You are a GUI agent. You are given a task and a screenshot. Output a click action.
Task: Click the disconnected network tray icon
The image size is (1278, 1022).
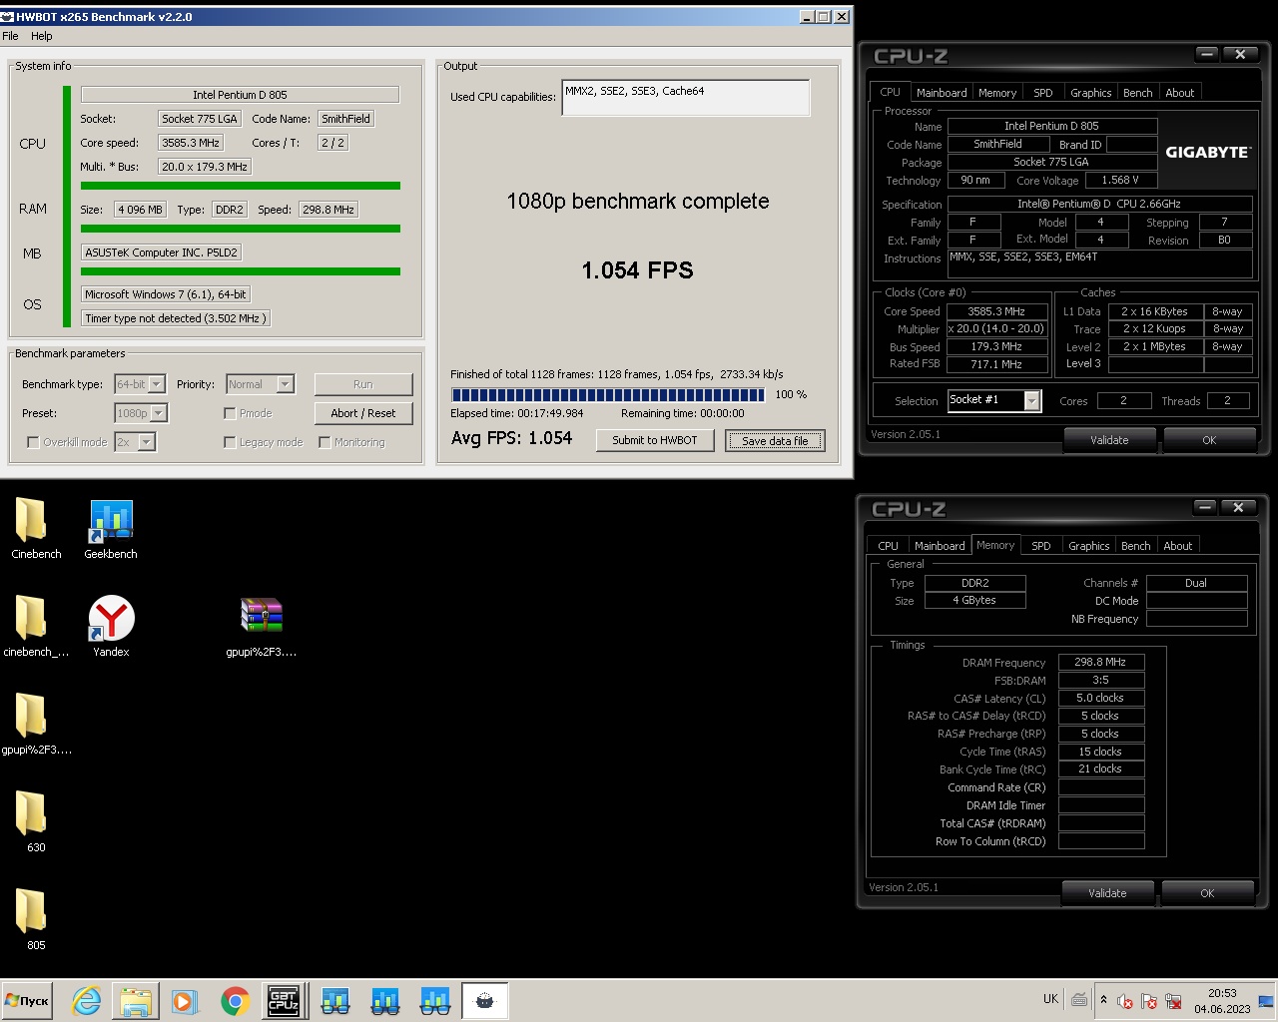(x=1173, y=1001)
